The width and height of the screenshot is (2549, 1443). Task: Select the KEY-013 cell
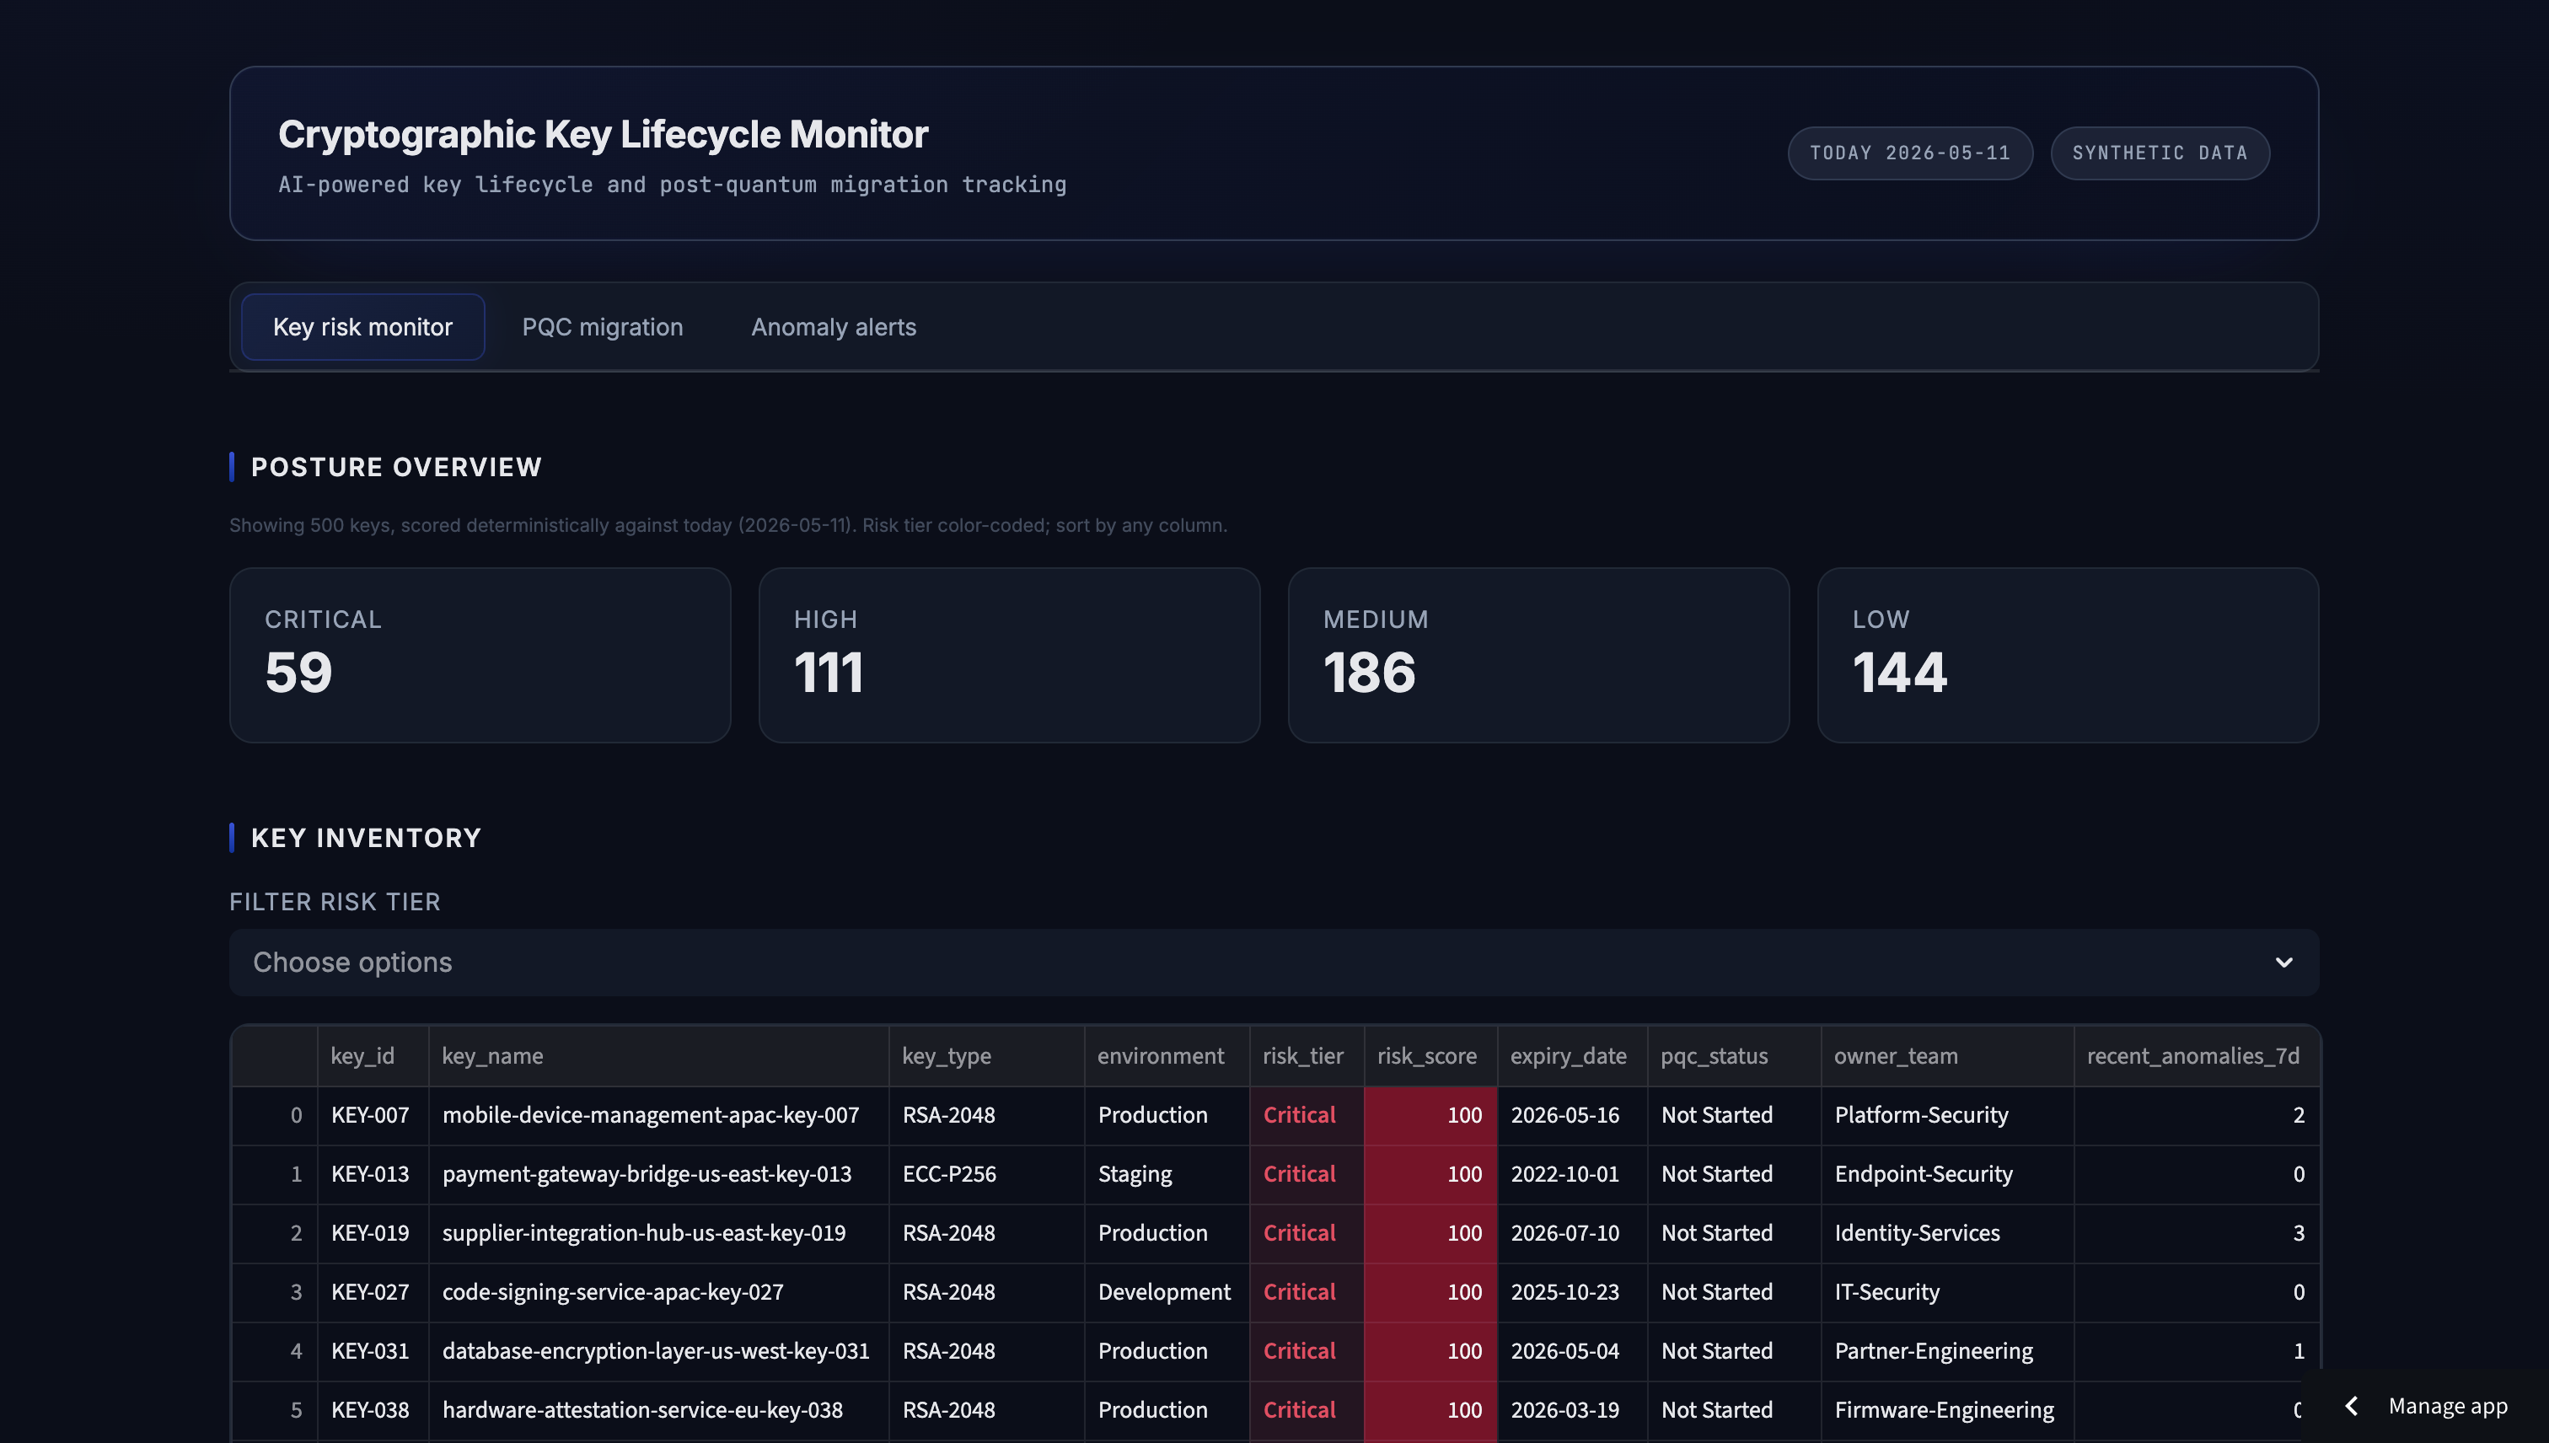coord(373,1174)
